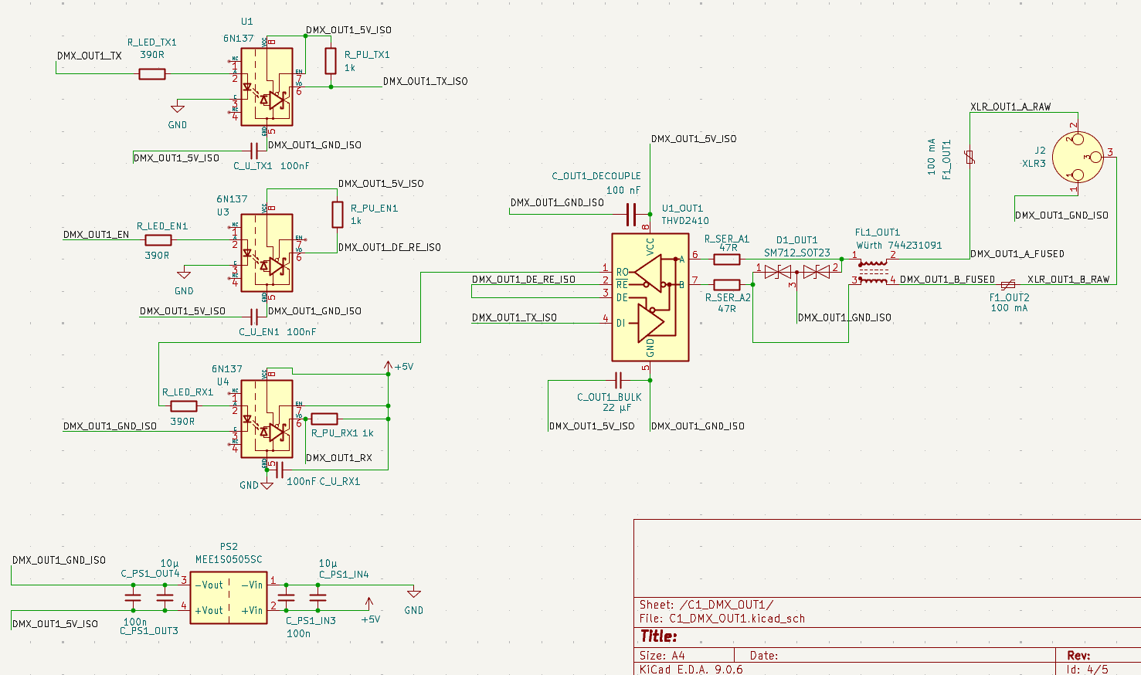Select the J2 XLR3 connector symbol
This screenshot has height=675, width=1141.
[1078, 157]
